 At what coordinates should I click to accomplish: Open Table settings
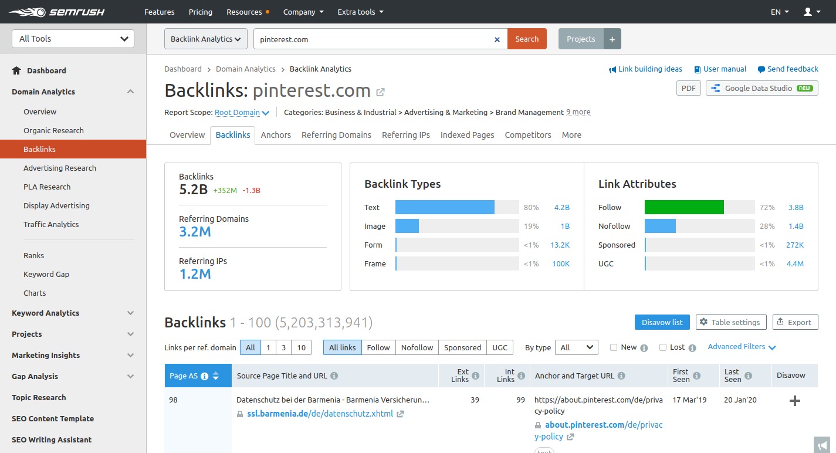click(x=732, y=322)
